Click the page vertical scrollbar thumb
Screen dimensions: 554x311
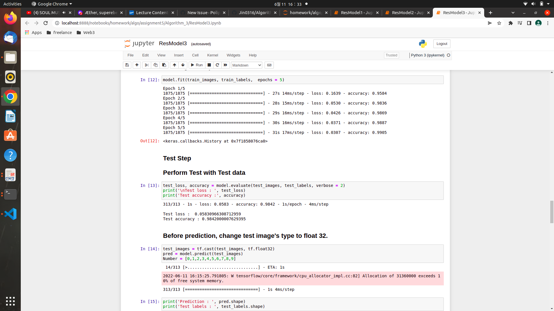click(552, 212)
